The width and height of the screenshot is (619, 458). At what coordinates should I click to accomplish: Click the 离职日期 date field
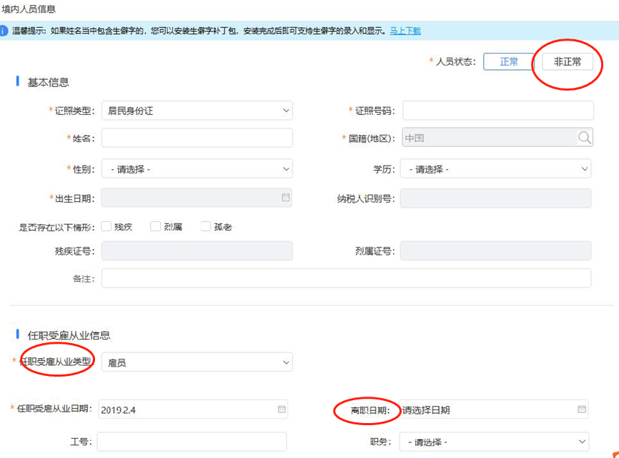click(493, 409)
